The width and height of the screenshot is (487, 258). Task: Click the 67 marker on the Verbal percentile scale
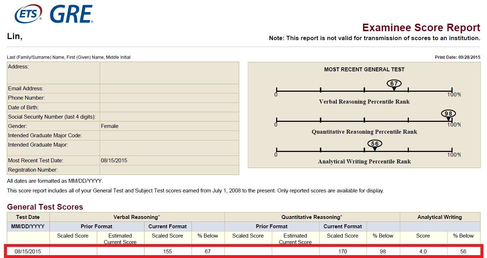coord(394,84)
